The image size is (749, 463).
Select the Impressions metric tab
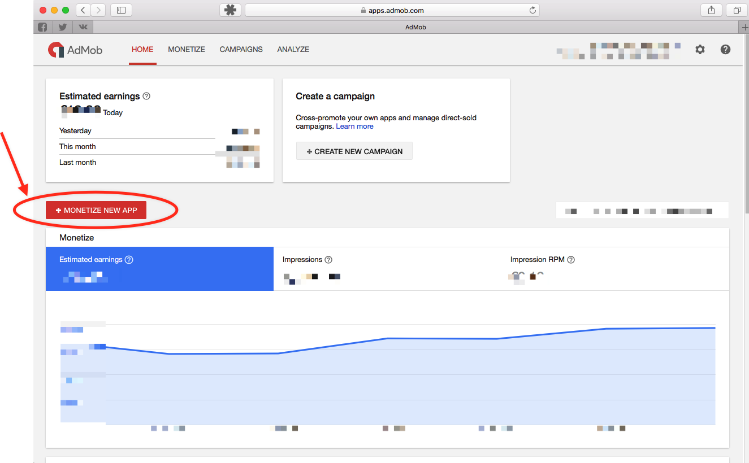coord(387,269)
